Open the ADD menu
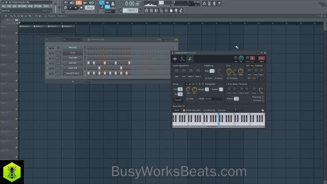 pos(14,6)
